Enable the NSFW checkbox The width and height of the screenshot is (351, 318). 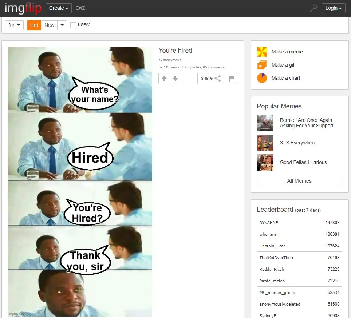(73, 25)
